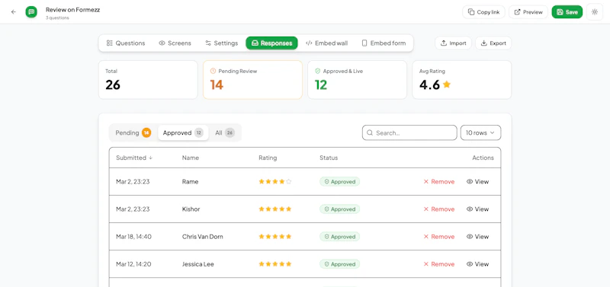Show All 26 responses filter
This screenshot has width=610, height=287.
225,132
